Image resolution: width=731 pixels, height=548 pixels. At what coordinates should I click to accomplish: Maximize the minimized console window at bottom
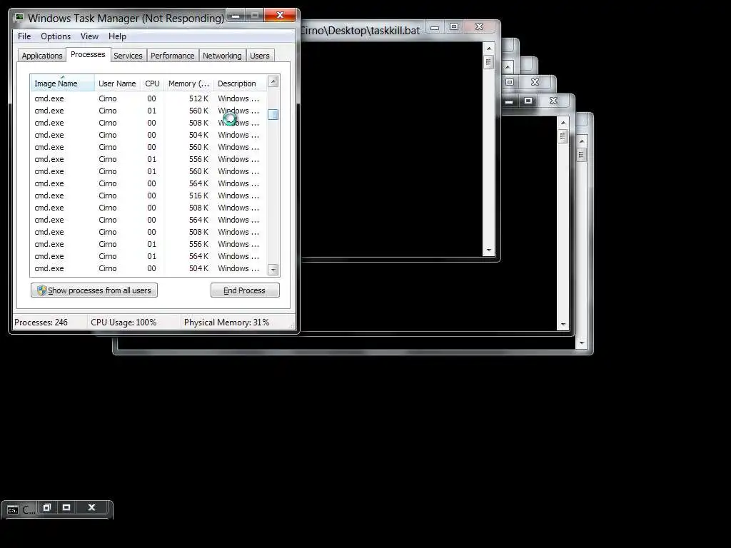(x=66, y=507)
